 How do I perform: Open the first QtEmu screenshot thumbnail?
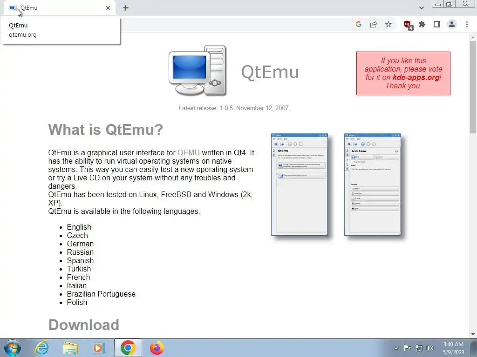click(300, 185)
